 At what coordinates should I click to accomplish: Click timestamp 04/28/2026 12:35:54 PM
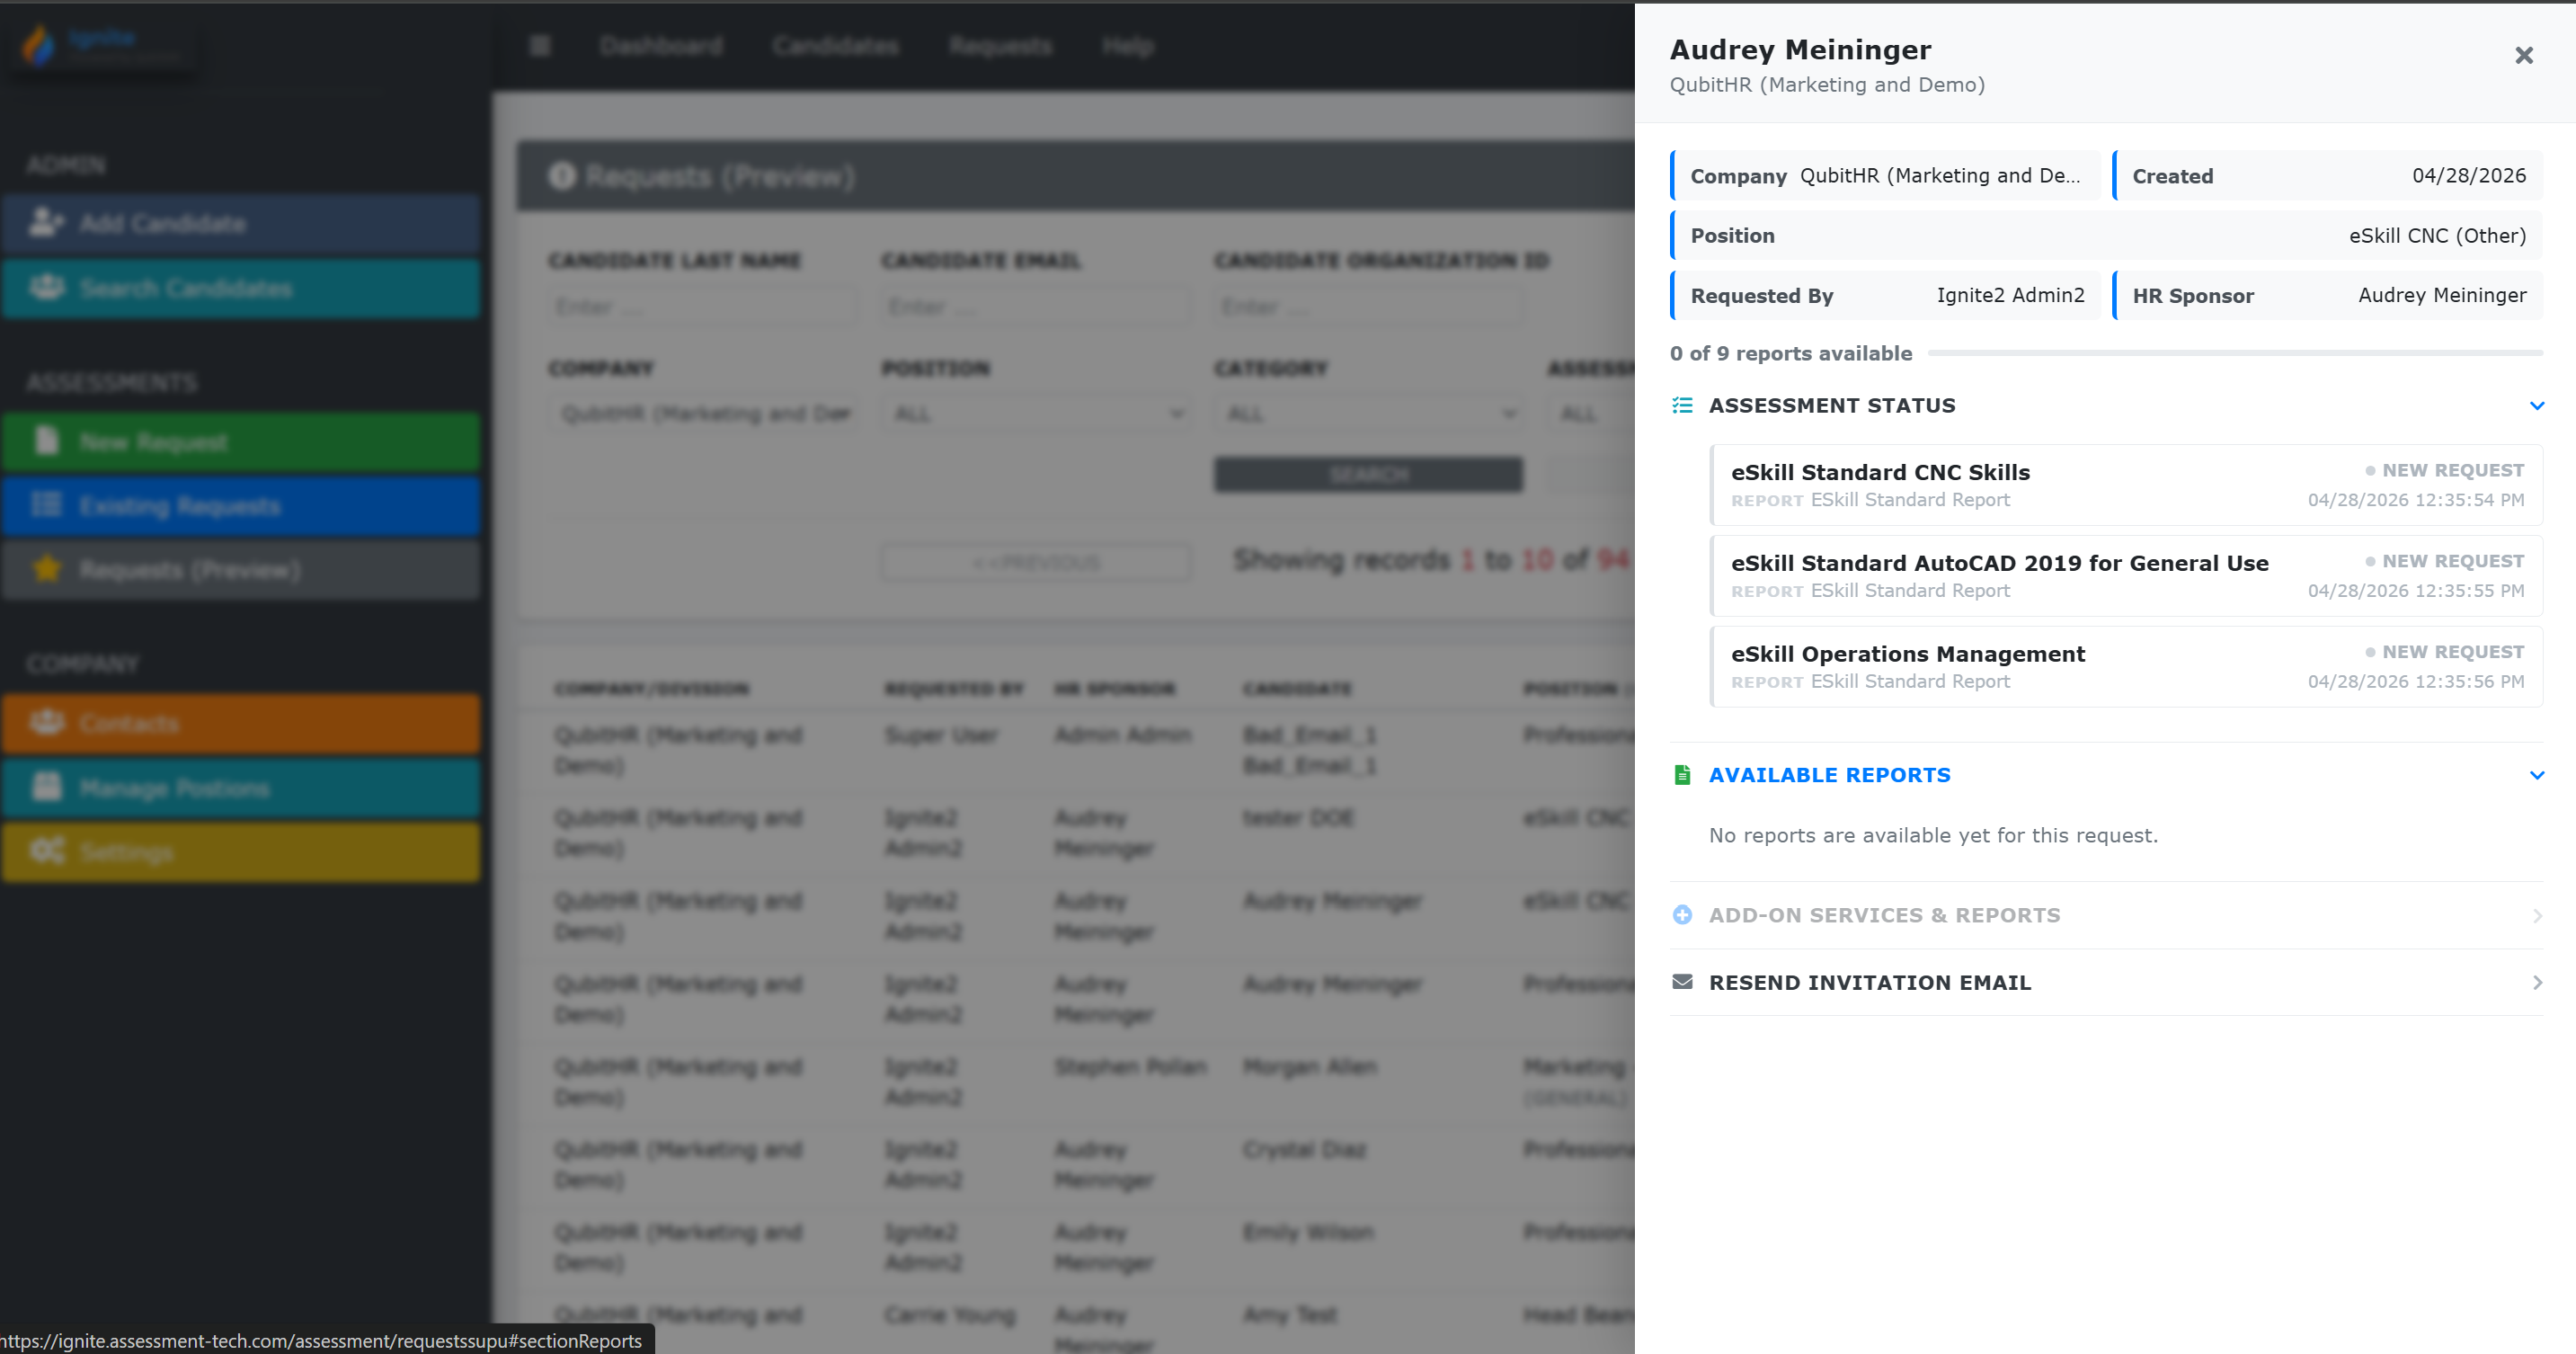click(2415, 500)
